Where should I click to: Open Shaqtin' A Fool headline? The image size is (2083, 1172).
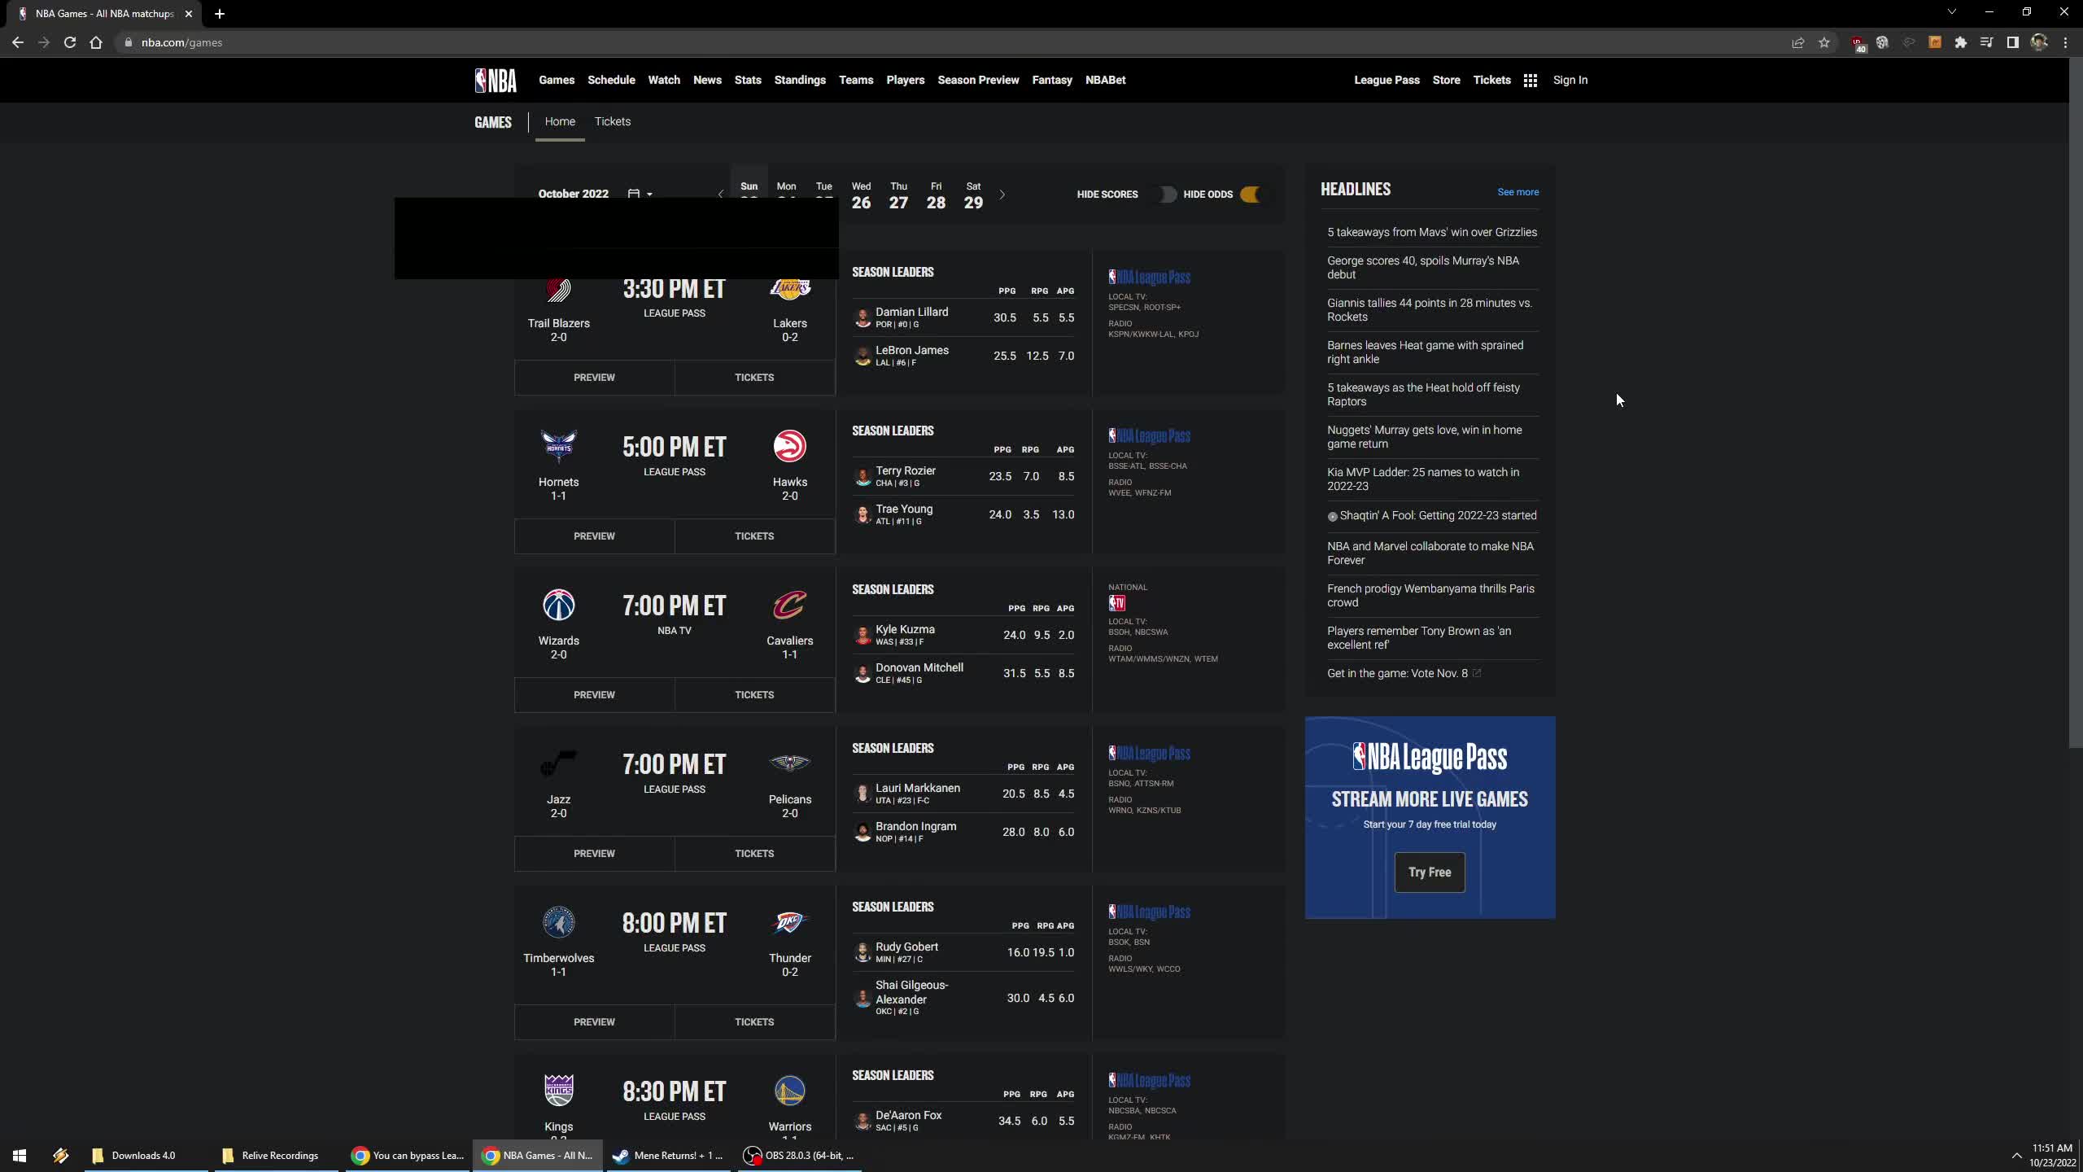tap(1438, 516)
